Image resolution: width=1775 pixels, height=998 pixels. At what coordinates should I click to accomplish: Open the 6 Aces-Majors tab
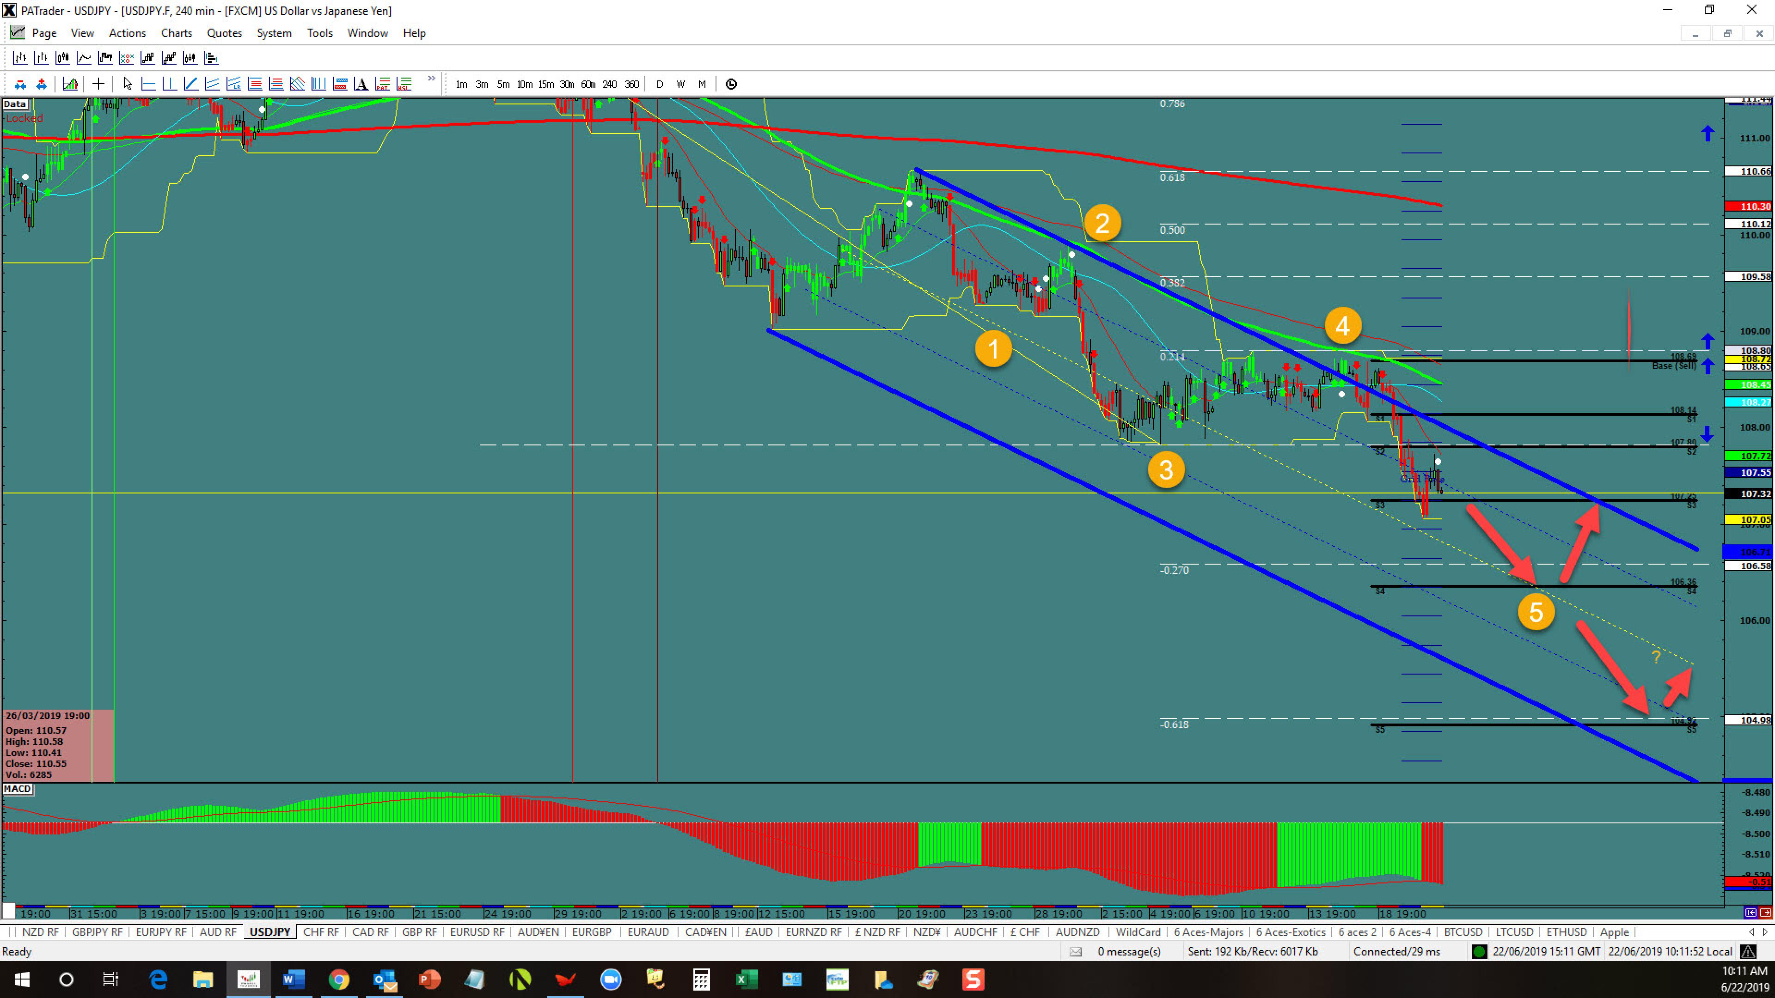[1209, 932]
